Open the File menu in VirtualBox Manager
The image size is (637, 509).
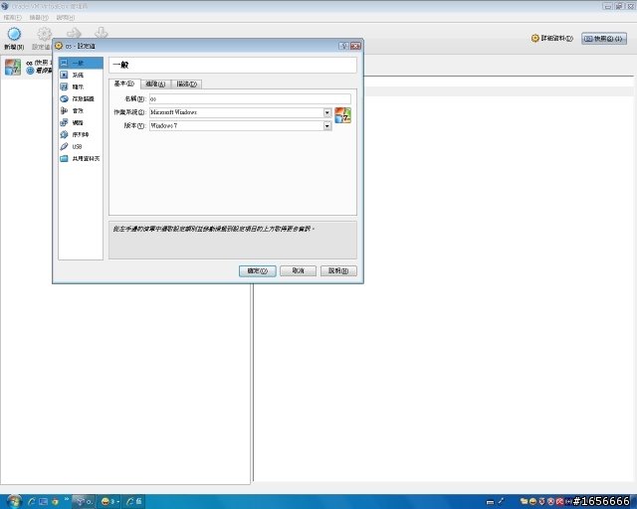[x=12, y=18]
